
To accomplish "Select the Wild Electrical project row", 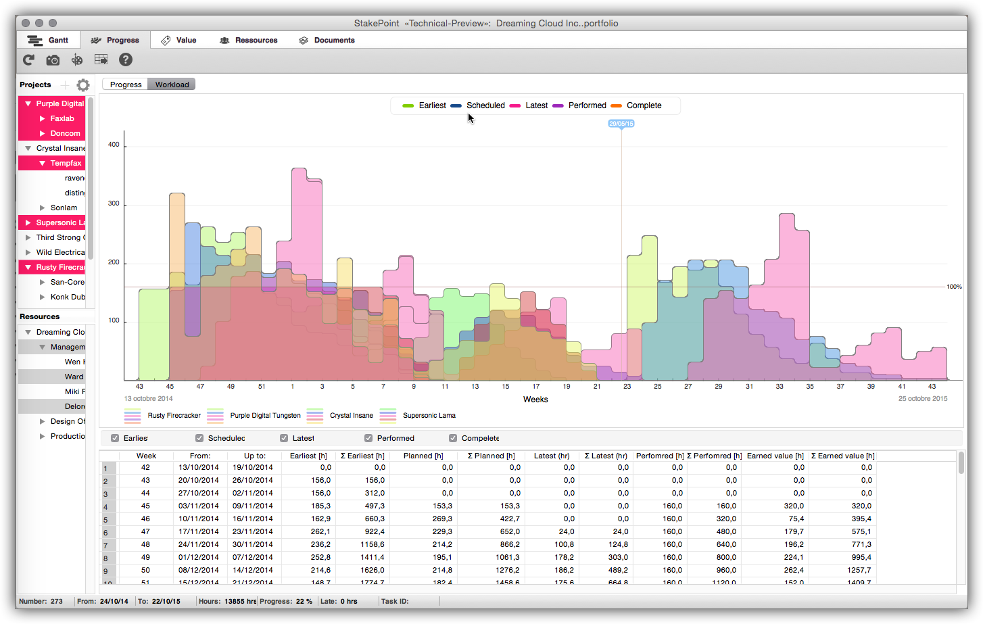I will (x=52, y=252).
